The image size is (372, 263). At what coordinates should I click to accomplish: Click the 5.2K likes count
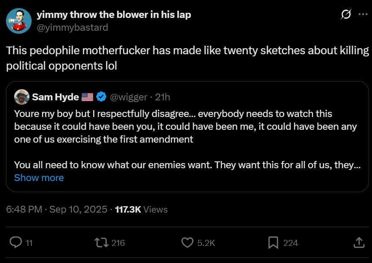click(x=206, y=243)
